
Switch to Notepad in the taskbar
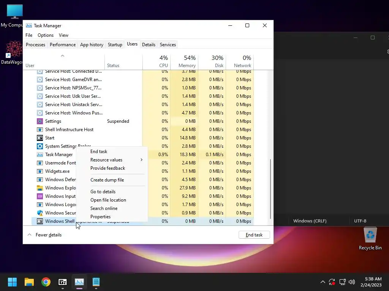[x=96, y=282]
